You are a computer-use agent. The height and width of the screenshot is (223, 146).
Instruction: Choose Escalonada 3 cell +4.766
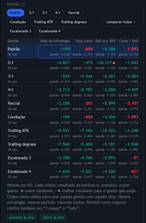(82, 160)
